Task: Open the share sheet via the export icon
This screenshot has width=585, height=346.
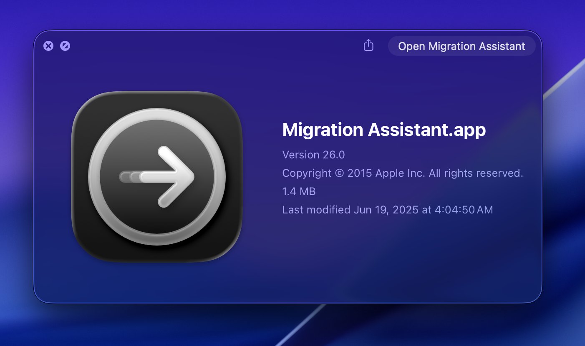Action: [x=368, y=46]
